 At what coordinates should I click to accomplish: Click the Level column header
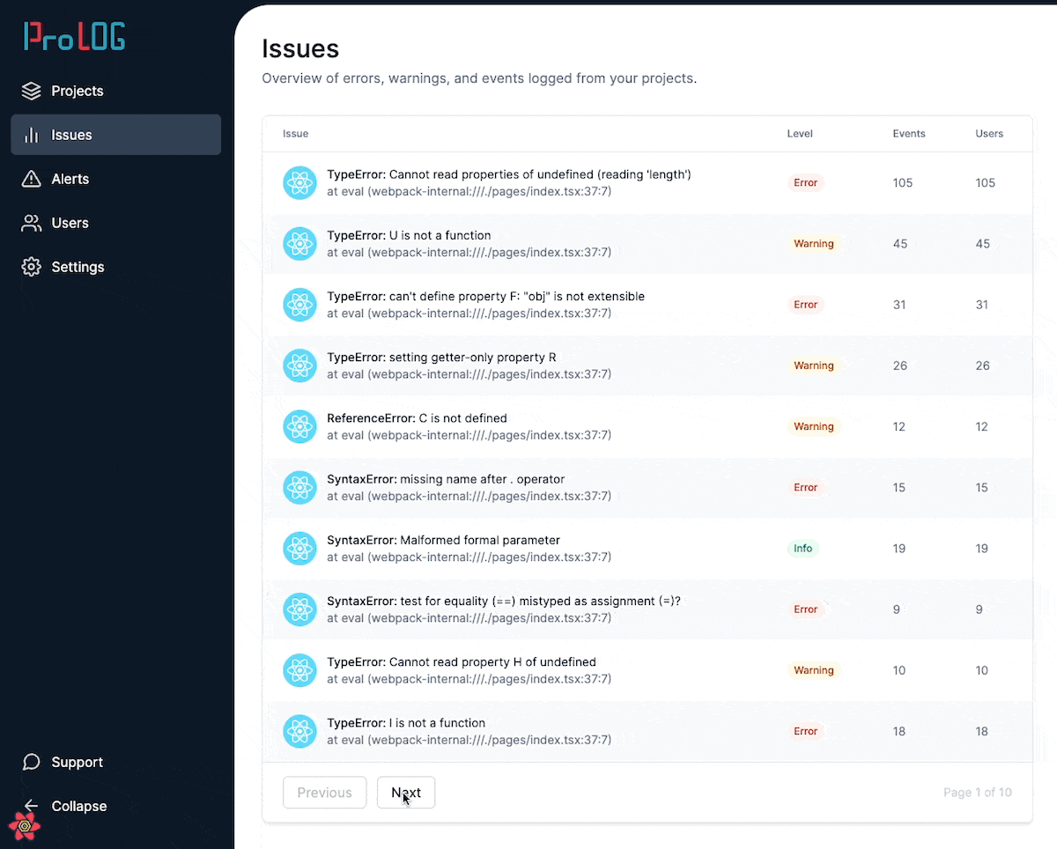[x=799, y=134]
